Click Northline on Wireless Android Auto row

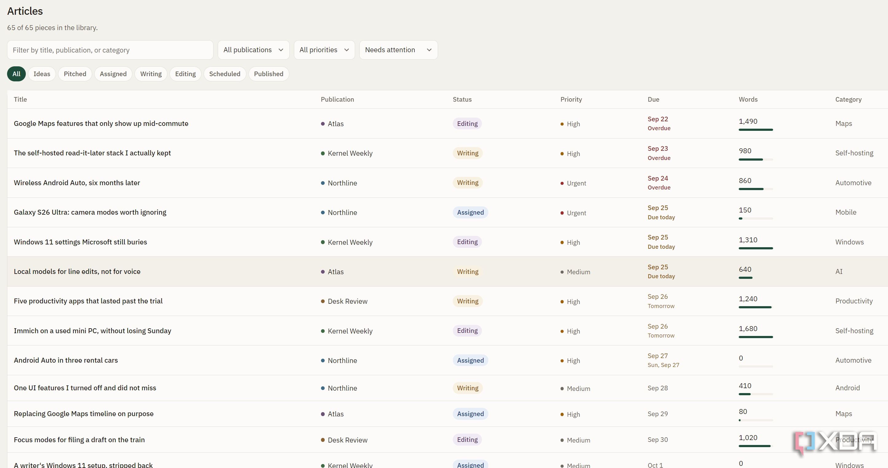339,183
